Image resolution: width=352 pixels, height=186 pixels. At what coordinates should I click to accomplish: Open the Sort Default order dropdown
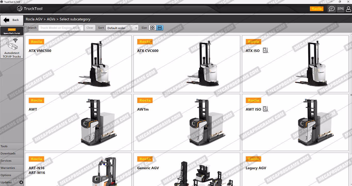tap(122, 28)
